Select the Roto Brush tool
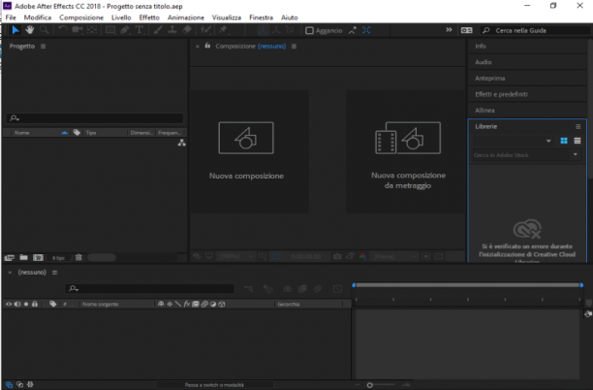This screenshot has height=390, width=593. coord(205,30)
